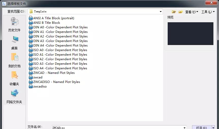Select "DIN A0 -Color Dependent Plot Styles" name

tap(60, 27)
